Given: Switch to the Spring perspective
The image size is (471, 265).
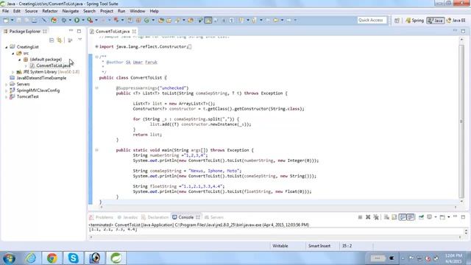Looking at the screenshot, I should (414, 21).
